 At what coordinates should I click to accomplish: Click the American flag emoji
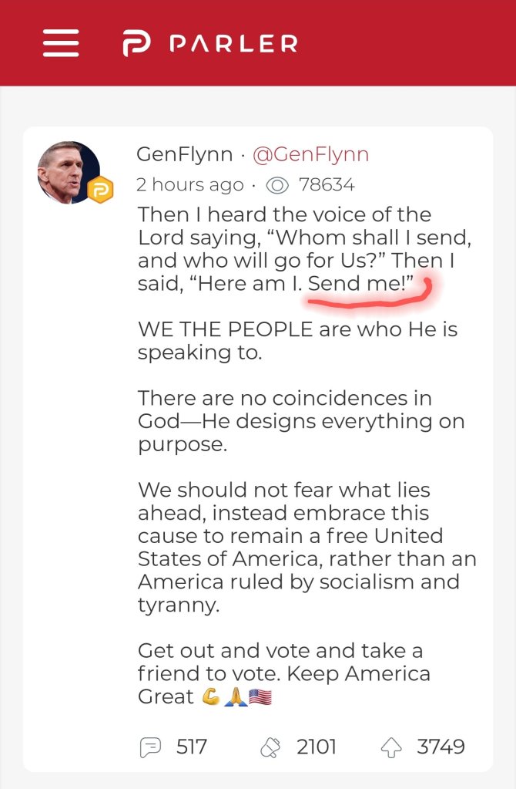point(261,696)
